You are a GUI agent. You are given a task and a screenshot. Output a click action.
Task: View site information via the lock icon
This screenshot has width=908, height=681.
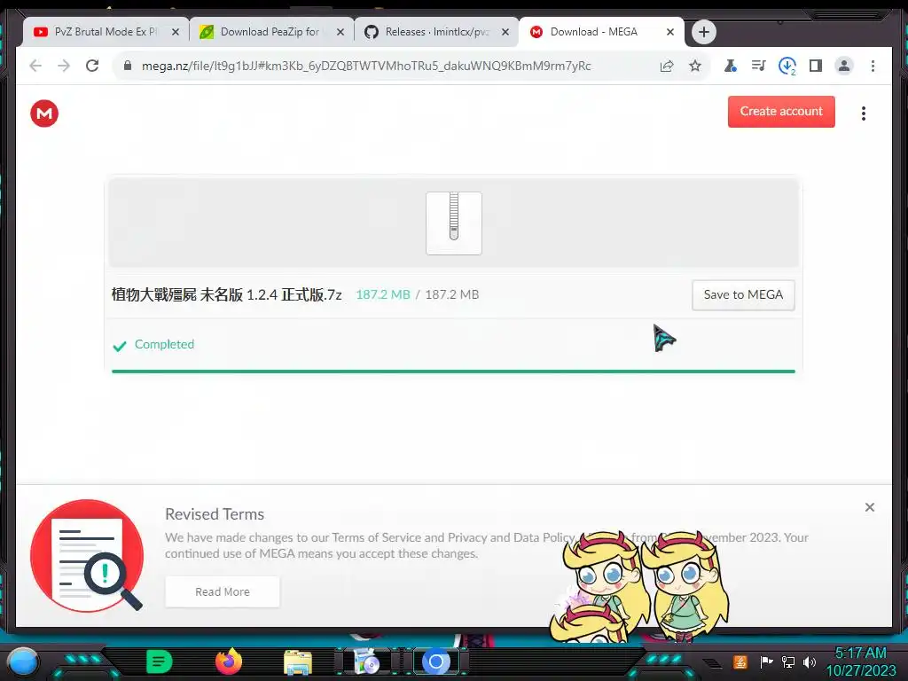pyautogui.click(x=128, y=66)
